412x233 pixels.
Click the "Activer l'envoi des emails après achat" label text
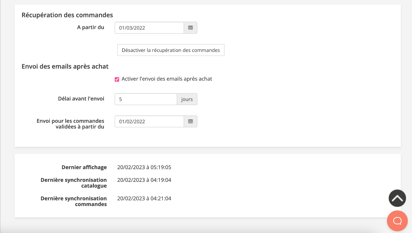pos(167,79)
